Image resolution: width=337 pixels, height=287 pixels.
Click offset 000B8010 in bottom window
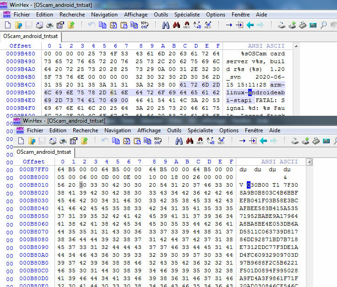click(34, 185)
